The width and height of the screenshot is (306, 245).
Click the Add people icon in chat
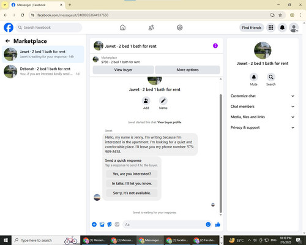click(146, 100)
